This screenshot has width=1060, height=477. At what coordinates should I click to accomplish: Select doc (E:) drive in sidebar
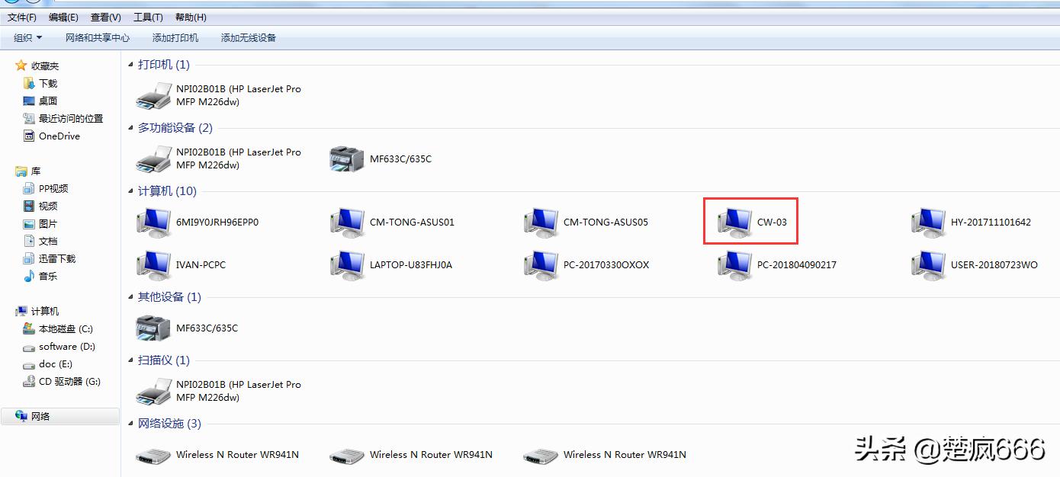[x=56, y=363]
